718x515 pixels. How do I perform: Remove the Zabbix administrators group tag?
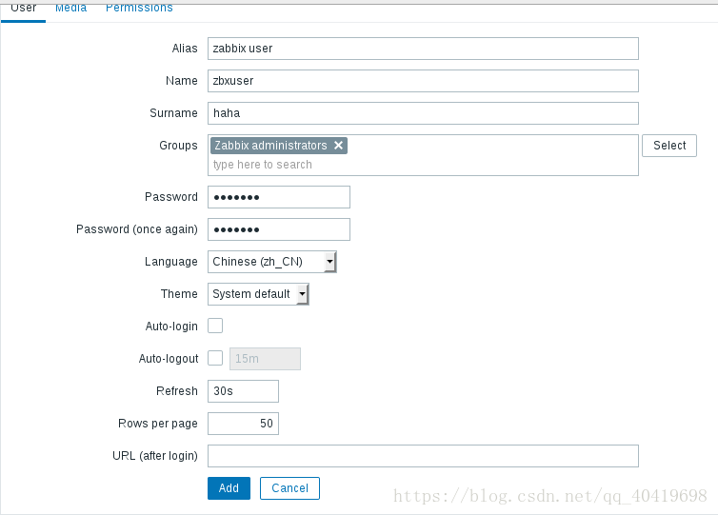pyautogui.click(x=338, y=145)
